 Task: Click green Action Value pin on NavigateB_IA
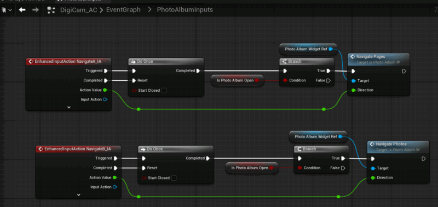pyautogui.click(x=114, y=178)
